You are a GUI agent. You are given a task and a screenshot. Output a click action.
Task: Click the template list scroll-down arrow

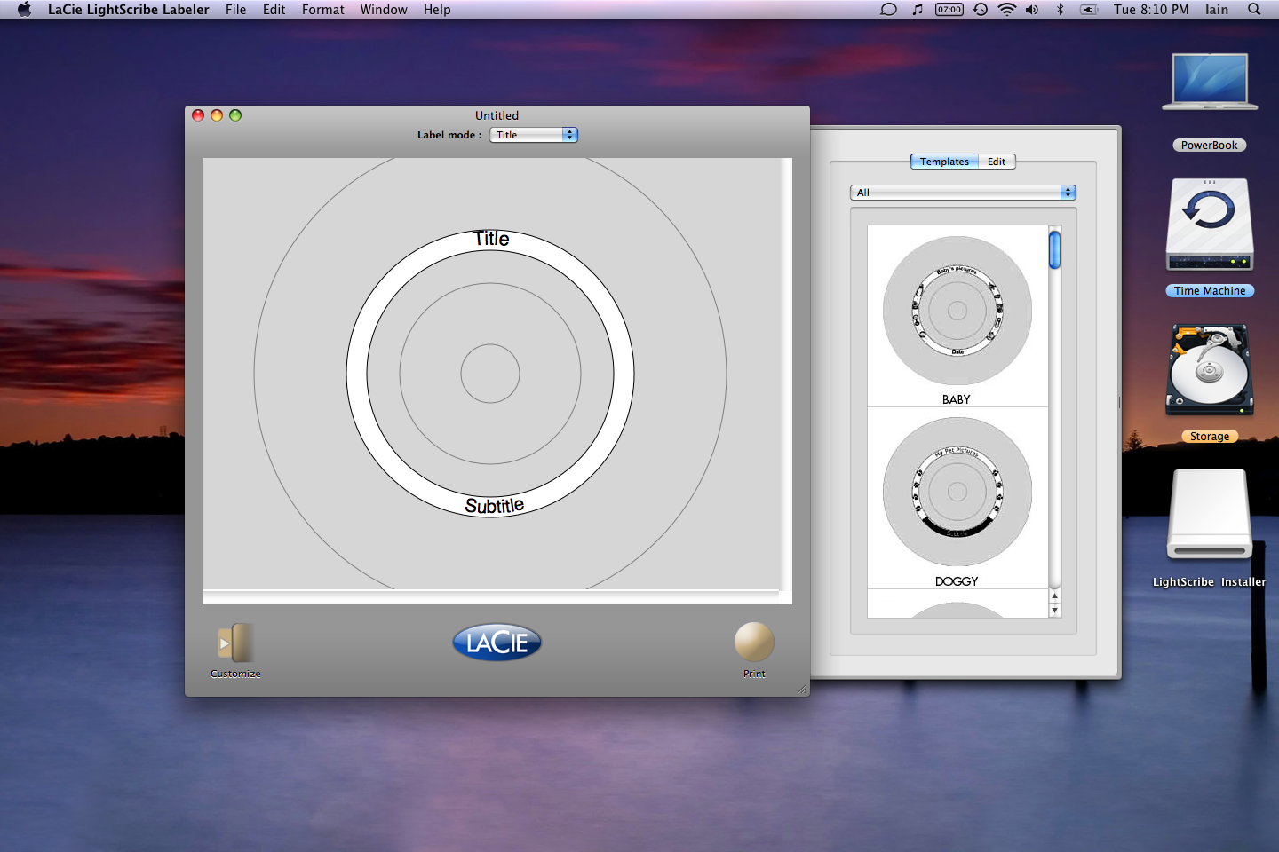pyautogui.click(x=1055, y=611)
